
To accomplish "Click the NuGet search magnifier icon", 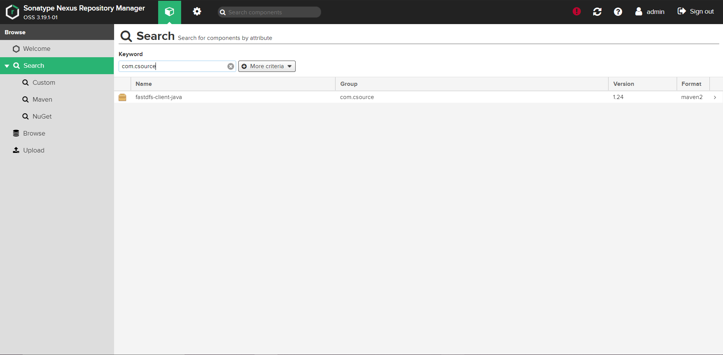I will tap(26, 116).
